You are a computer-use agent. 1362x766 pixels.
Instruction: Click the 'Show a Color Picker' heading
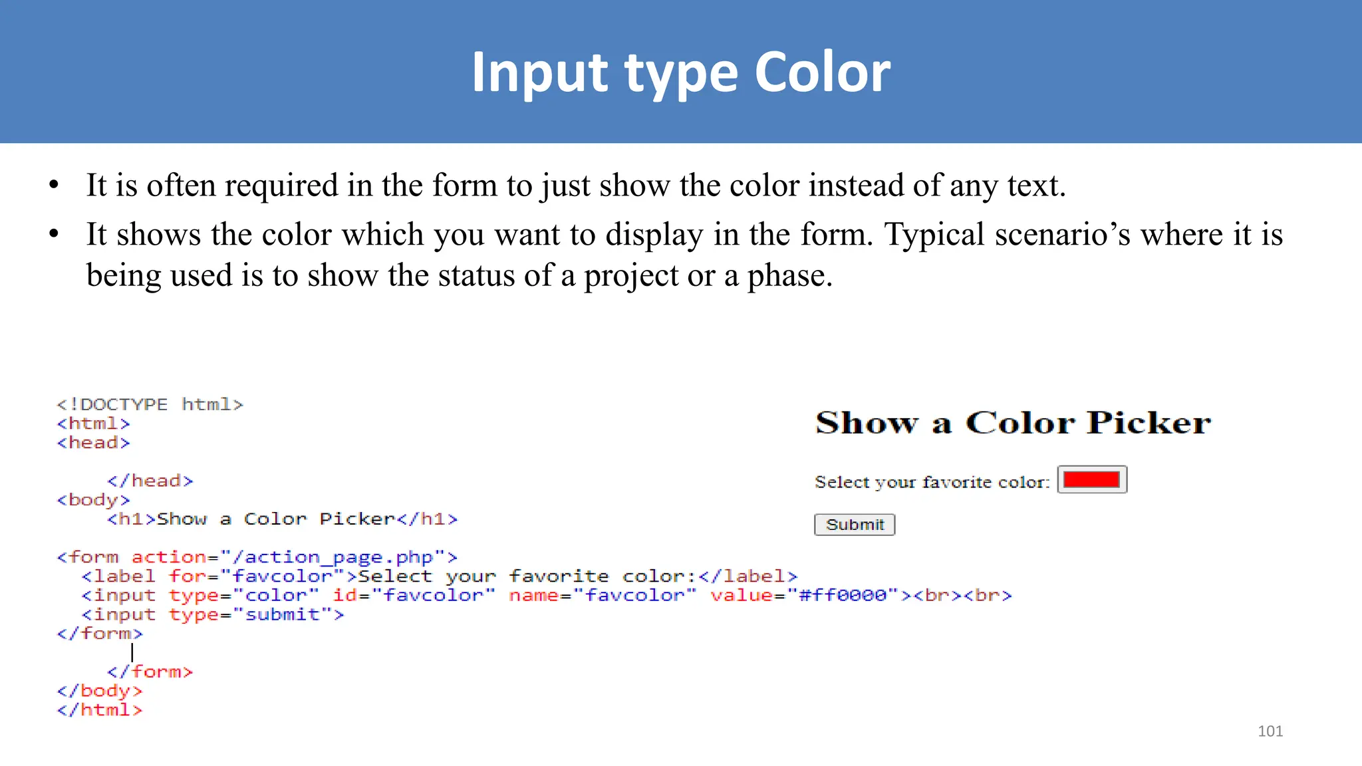pos(1014,422)
